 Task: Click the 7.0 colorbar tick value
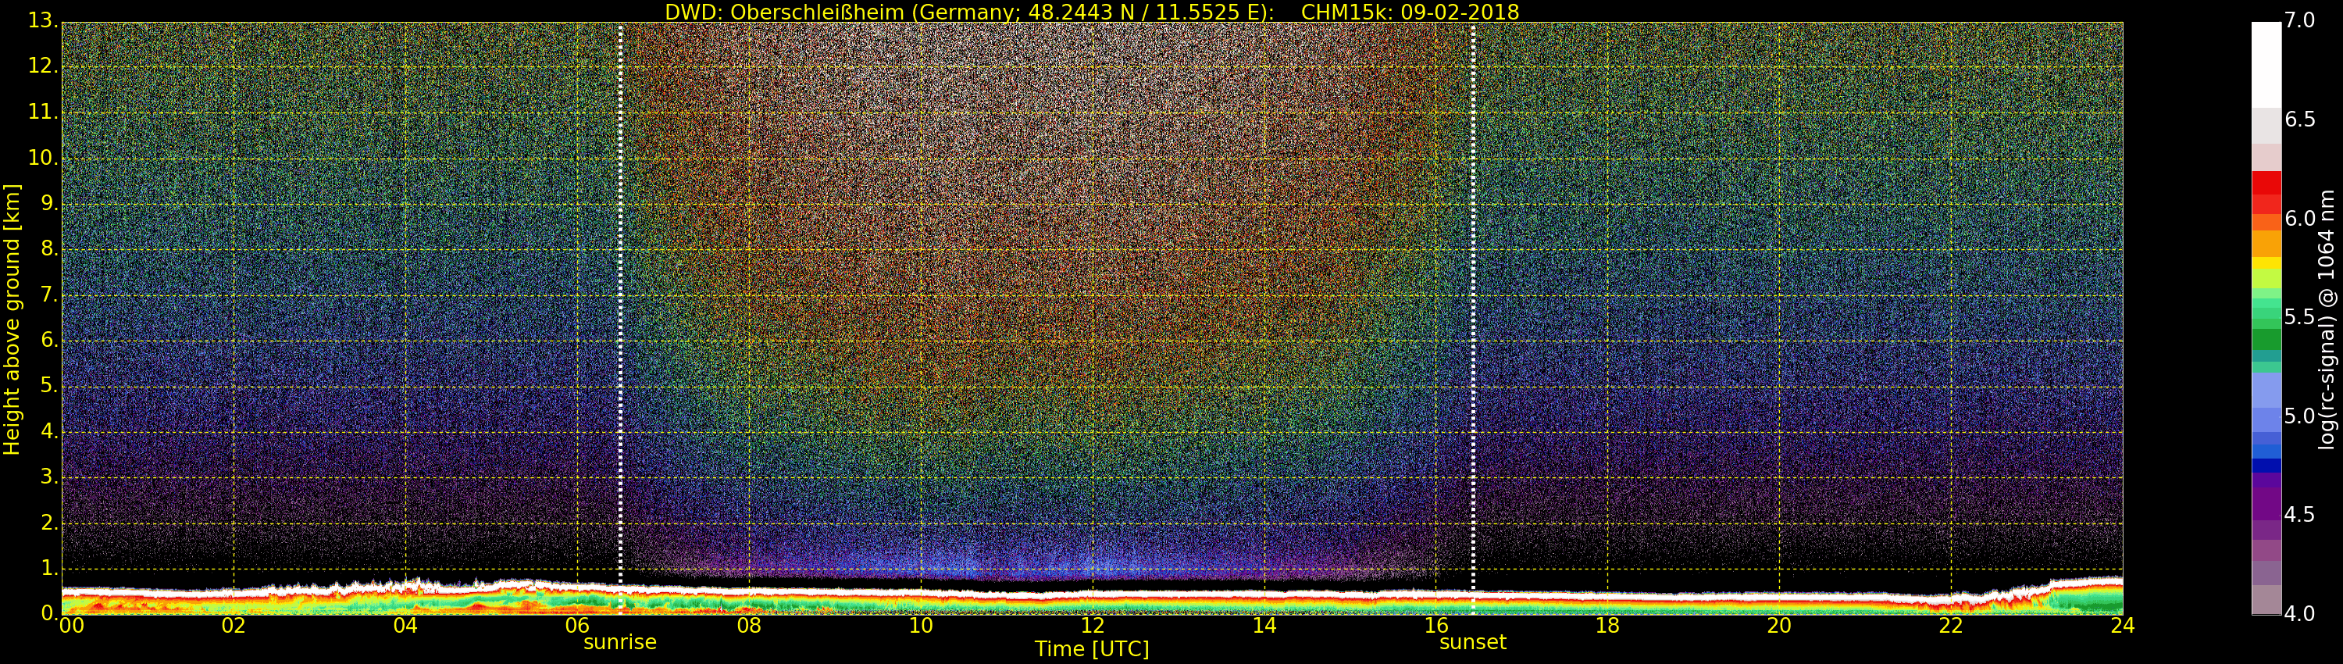pyautogui.click(x=2299, y=21)
